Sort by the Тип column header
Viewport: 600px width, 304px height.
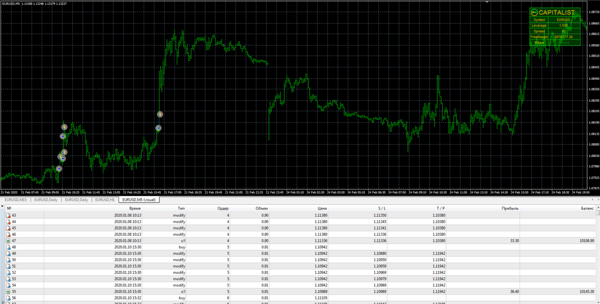181,208
